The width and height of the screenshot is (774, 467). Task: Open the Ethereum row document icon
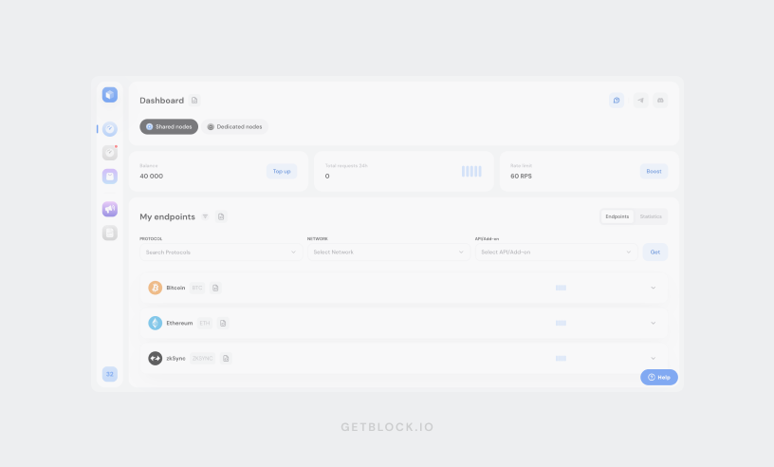coord(223,323)
